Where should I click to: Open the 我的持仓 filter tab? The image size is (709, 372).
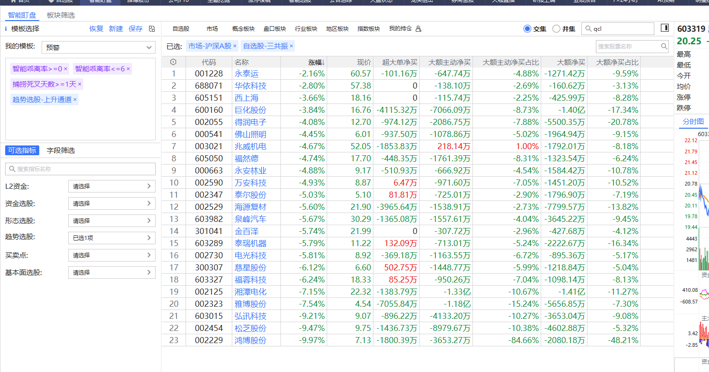[401, 29]
